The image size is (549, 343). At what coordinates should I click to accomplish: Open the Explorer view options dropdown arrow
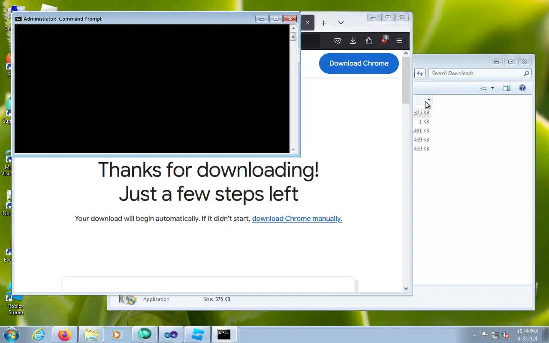pos(492,88)
